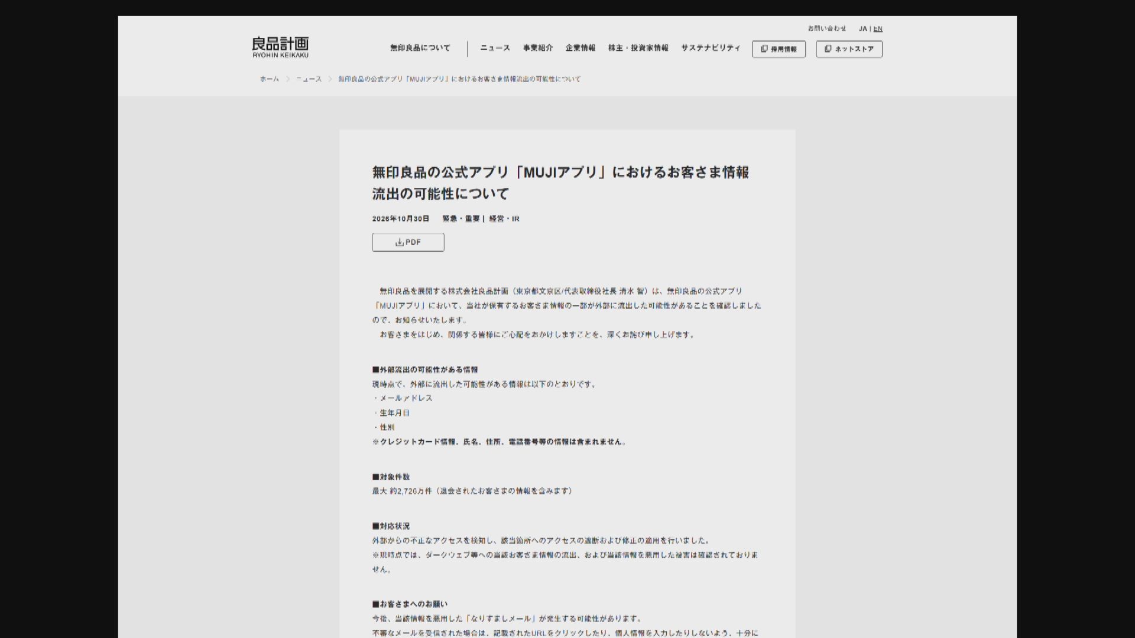Click the download icon in the PDF button
Image resolution: width=1135 pixels, height=638 pixels.
[399, 242]
